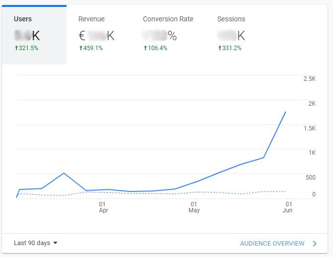
Task: Open the Conversion Rate metric tab
Action: 168,35
